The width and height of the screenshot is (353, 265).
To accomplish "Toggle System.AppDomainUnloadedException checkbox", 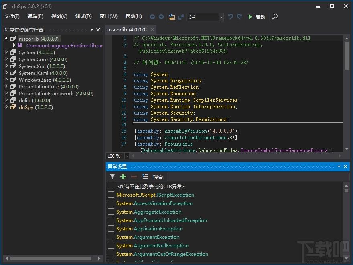I will [111, 220].
